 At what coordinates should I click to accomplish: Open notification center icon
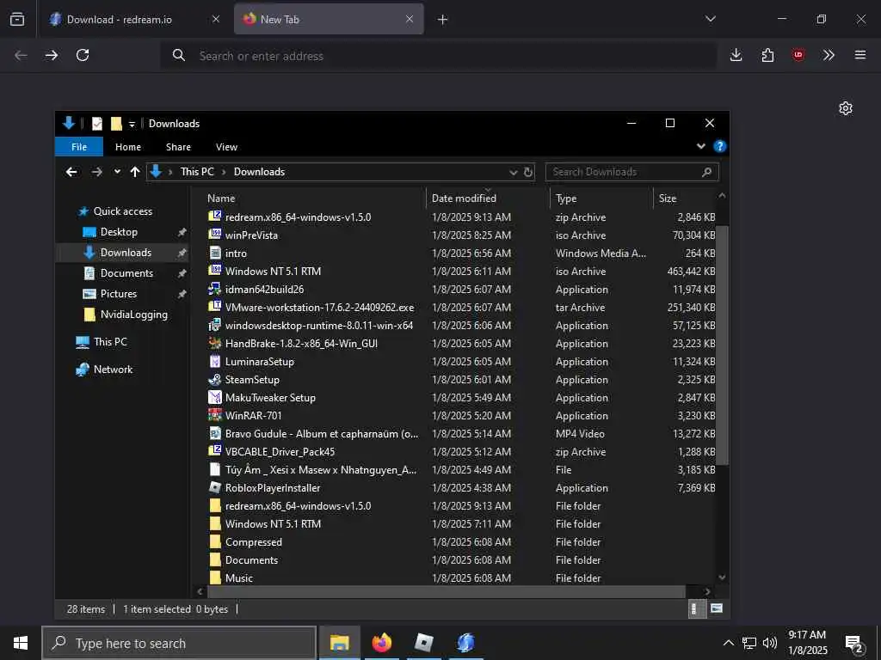click(x=854, y=644)
